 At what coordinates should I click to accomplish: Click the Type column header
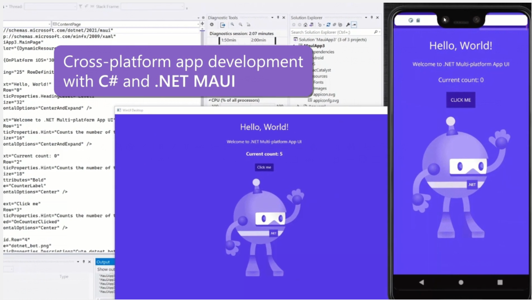pyautogui.click(x=64, y=277)
